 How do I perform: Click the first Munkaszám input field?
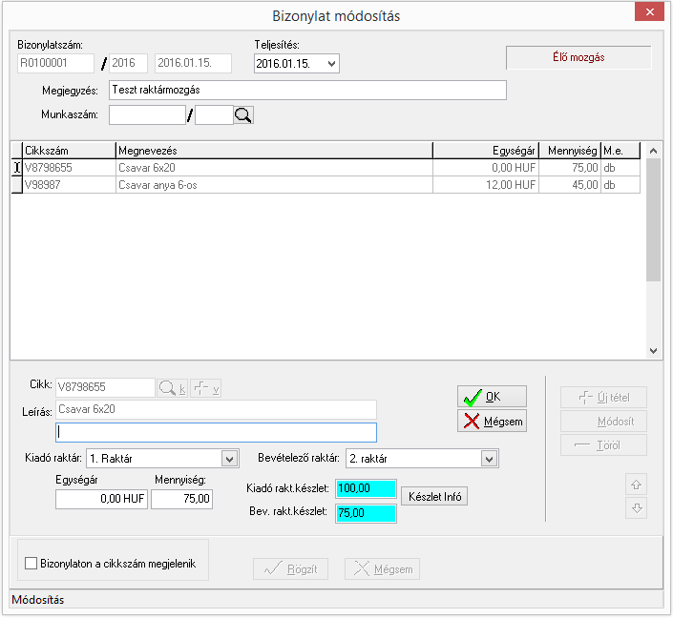pos(147,115)
